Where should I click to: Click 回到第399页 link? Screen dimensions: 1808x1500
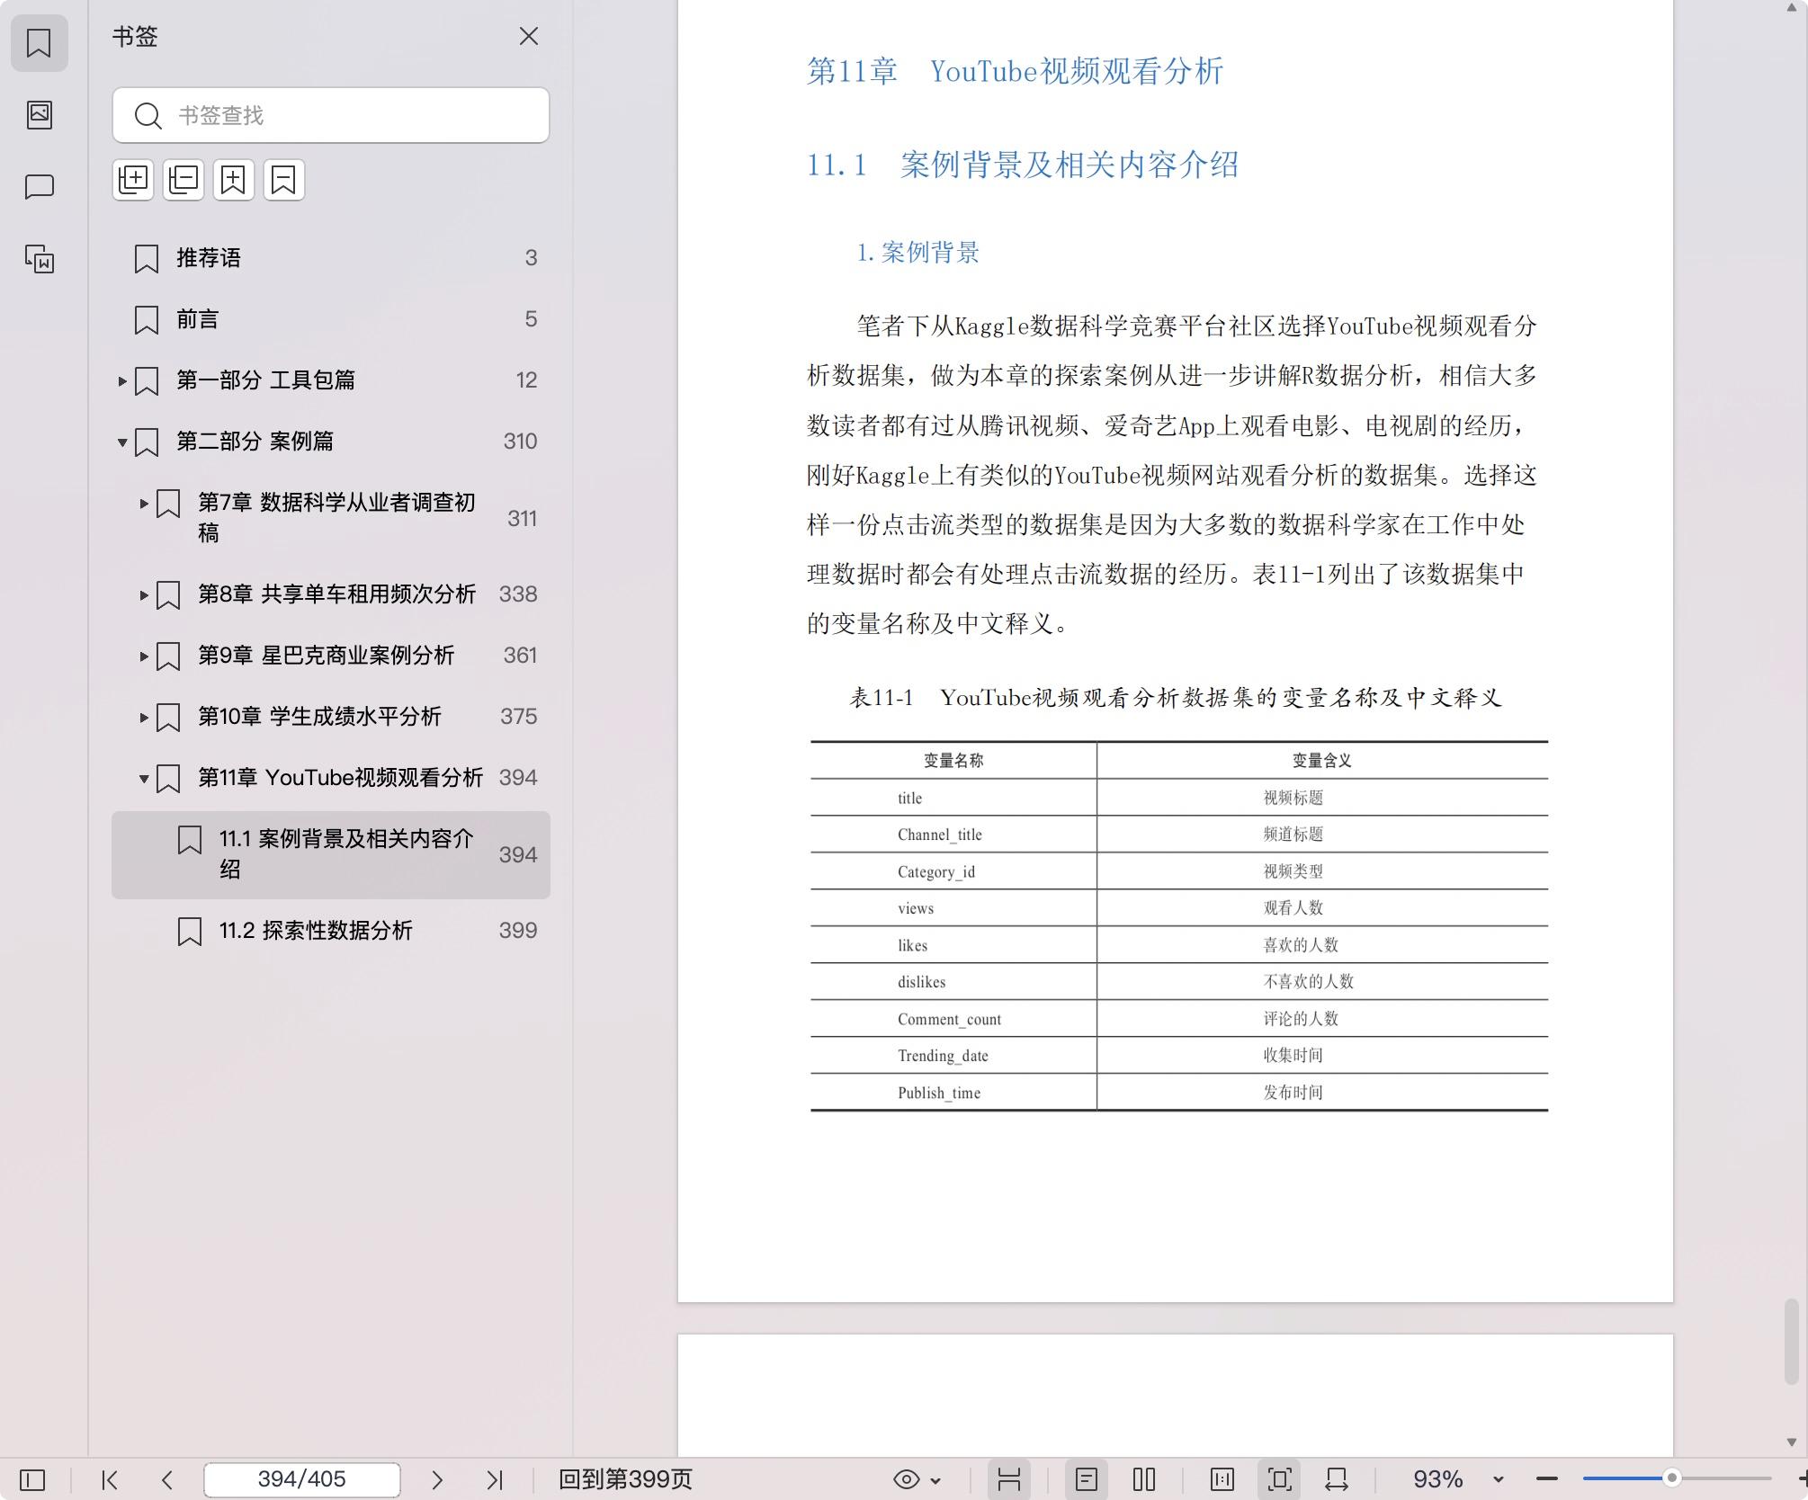[x=625, y=1479]
